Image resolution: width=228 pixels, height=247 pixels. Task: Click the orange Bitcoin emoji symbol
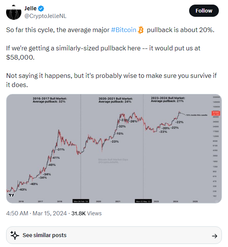coord(141,30)
